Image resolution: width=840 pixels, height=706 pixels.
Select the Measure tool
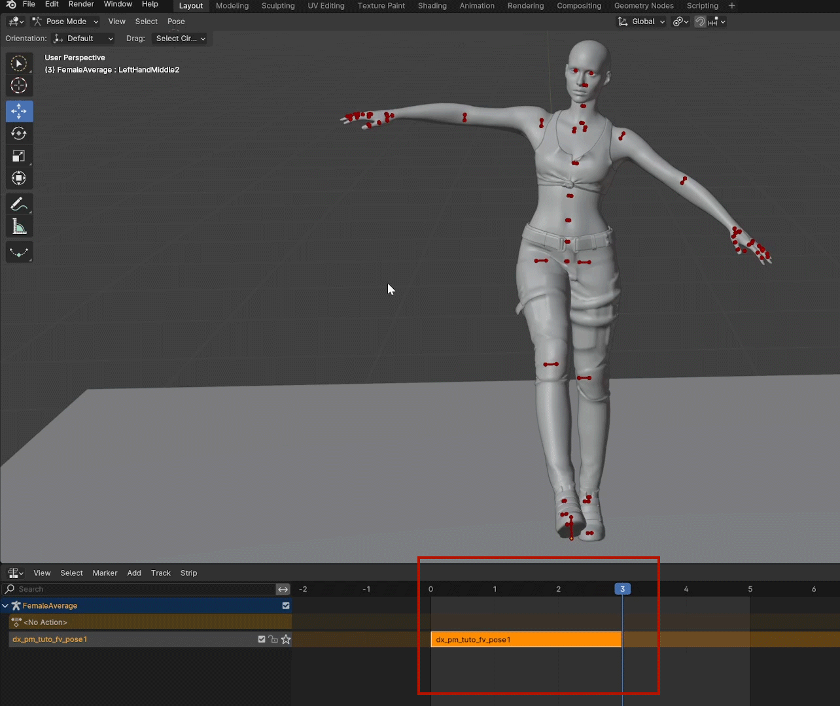click(19, 227)
